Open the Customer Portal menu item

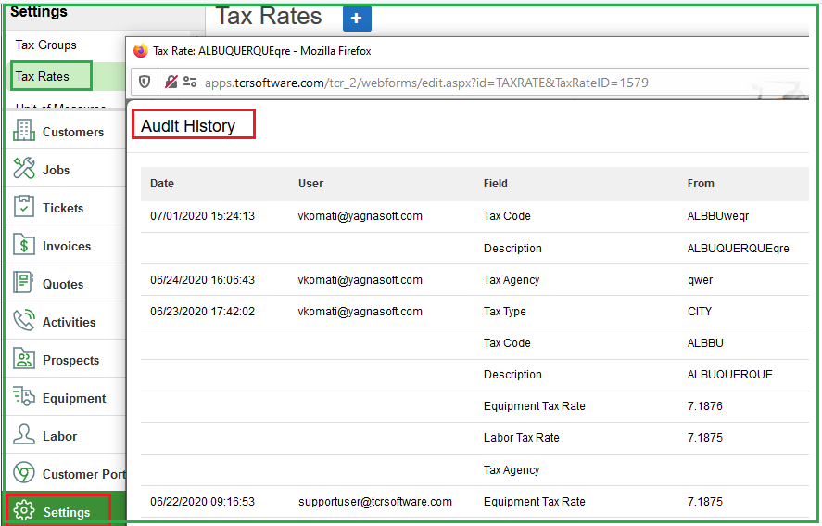(x=83, y=474)
